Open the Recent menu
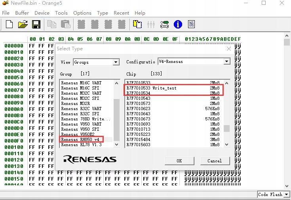 (x=122, y=13)
